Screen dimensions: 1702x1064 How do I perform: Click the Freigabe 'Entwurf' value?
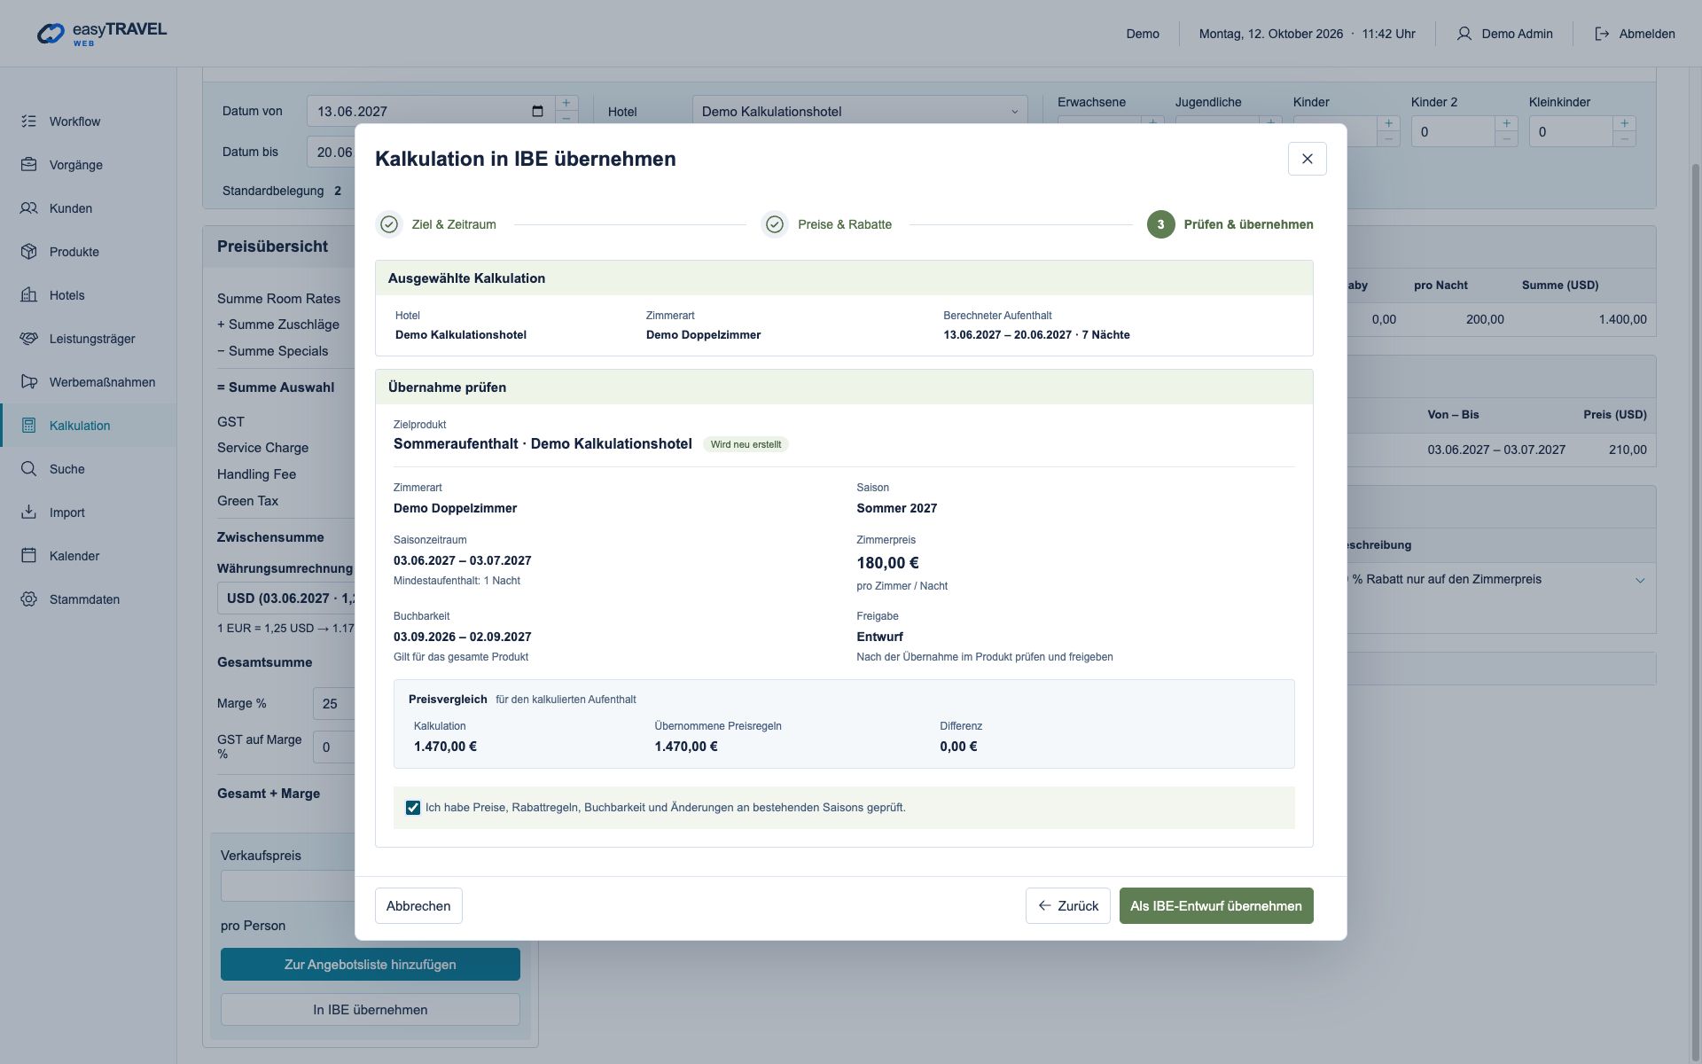click(x=879, y=637)
